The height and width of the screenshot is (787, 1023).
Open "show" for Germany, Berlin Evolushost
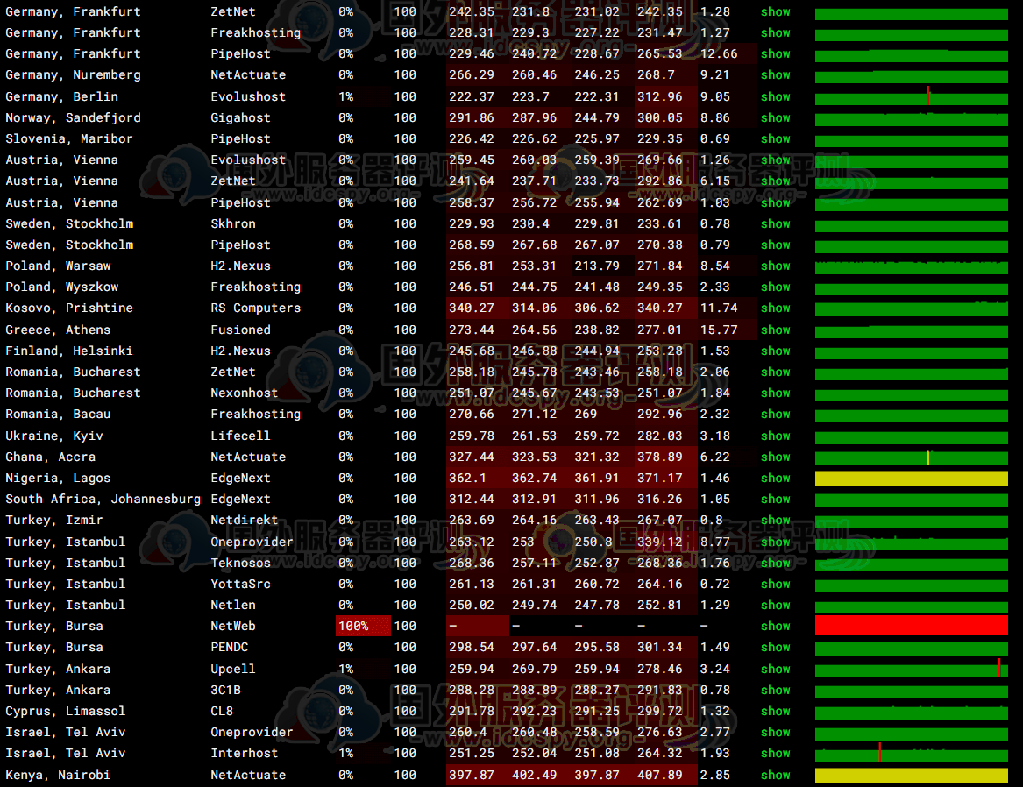[775, 96]
